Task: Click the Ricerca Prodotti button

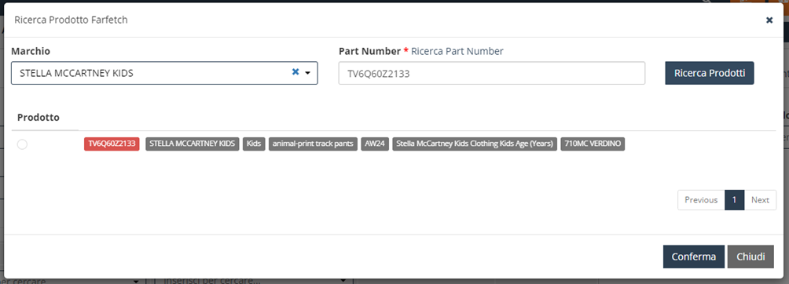Action: pos(710,73)
